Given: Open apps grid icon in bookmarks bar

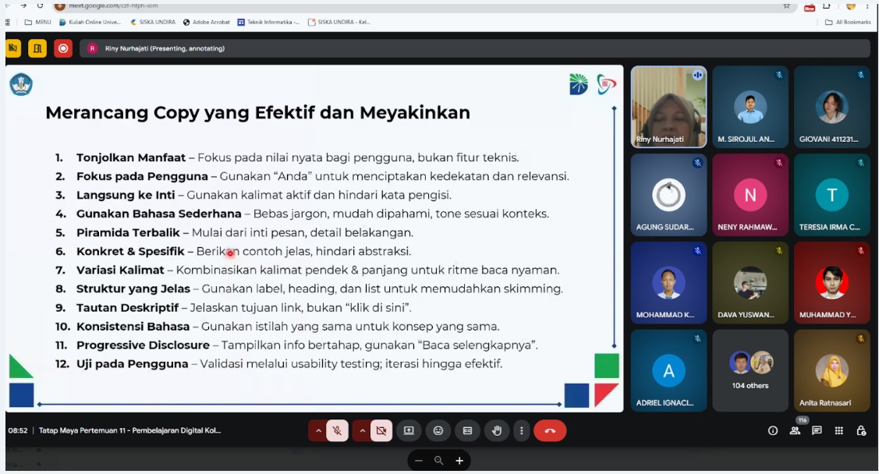Looking at the screenshot, I should tap(8, 22).
